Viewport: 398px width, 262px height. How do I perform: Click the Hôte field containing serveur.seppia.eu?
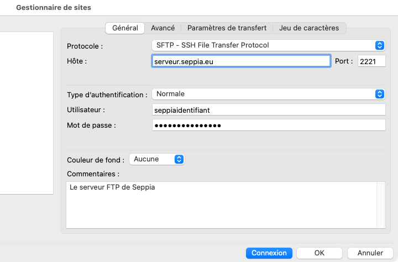[x=240, y=61]
